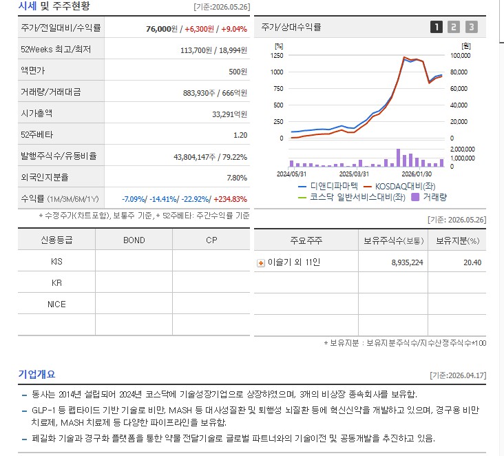Viewport: 504px width, 456px height.
Task: Click the 주요주주 column header
Action: click(x=306, y=240)
